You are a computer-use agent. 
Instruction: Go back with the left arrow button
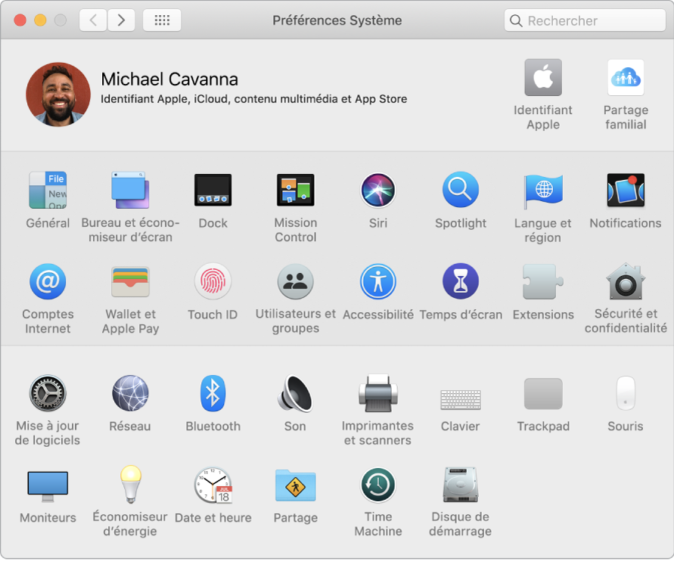pos(93,20)
